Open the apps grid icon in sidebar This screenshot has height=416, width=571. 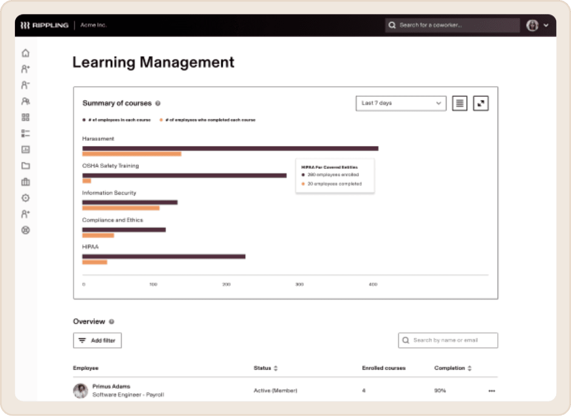[25, 118]
